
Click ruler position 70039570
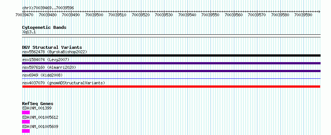pos(257,15)
